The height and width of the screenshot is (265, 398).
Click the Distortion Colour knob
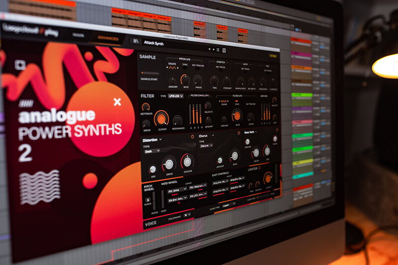tap(188, 162)
